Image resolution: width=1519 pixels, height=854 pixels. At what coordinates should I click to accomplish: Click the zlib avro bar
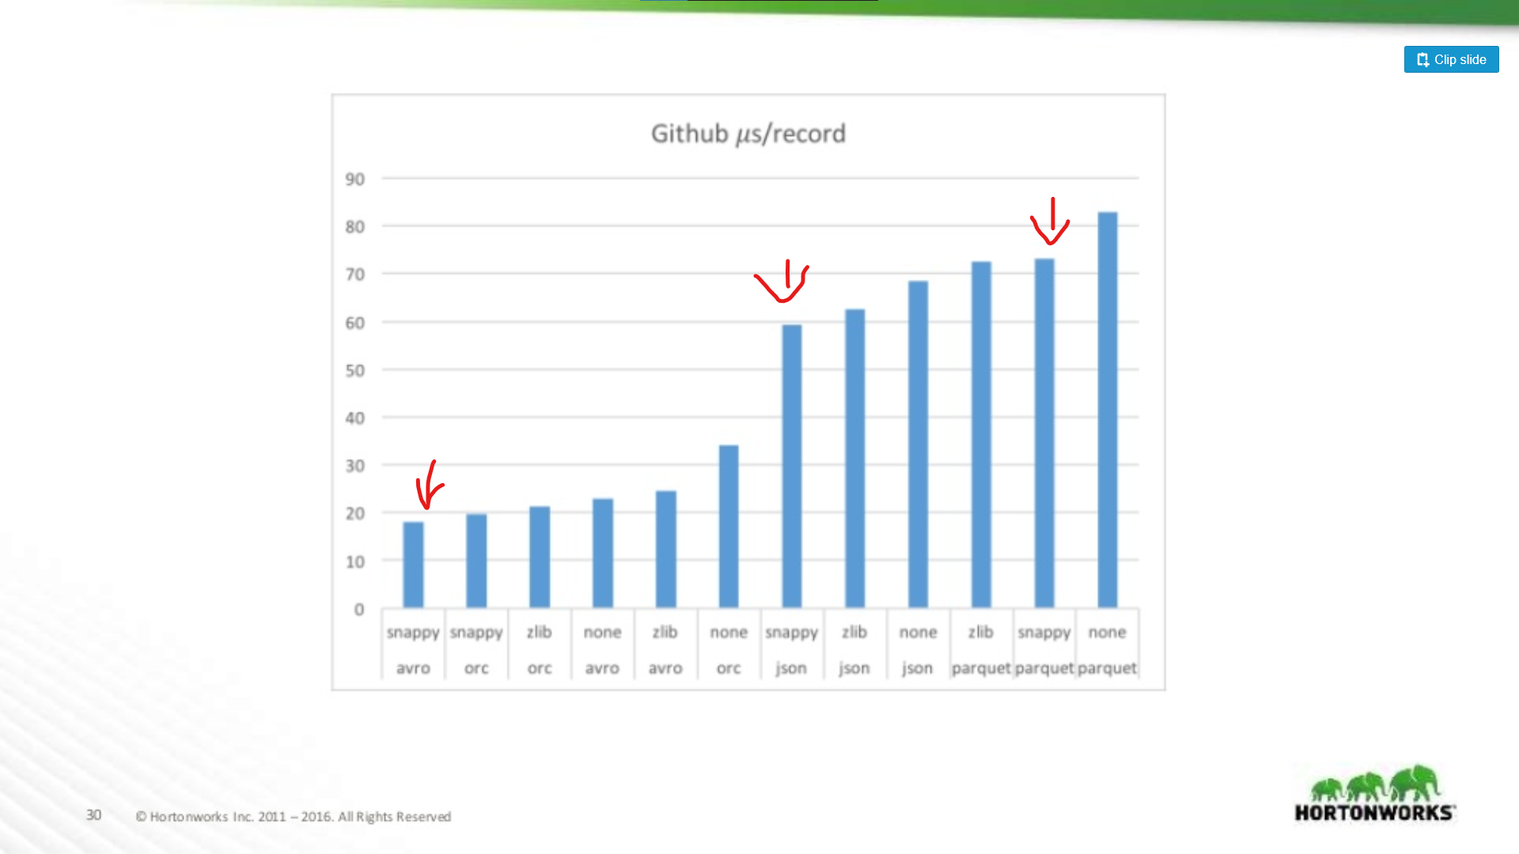(666, 549)
